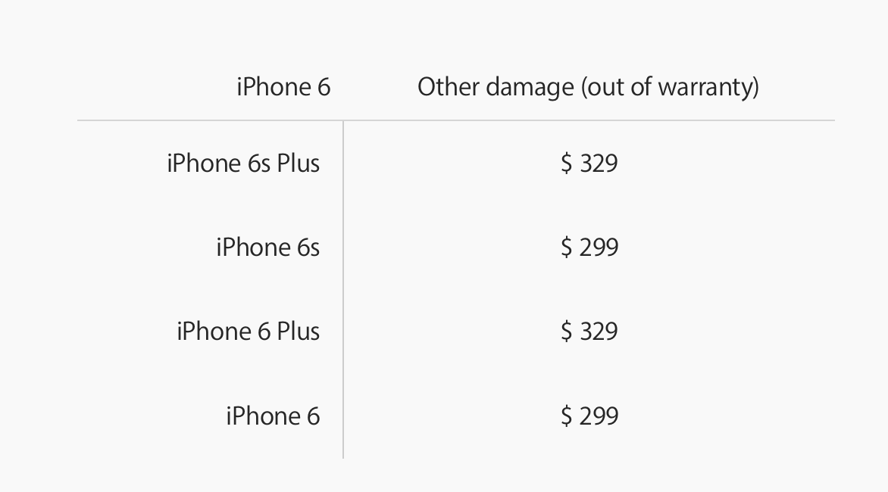This screenshot has width=888, height=492.
Task: Click the vertical divider between the table columns
Action: click(x=343, y=290)
